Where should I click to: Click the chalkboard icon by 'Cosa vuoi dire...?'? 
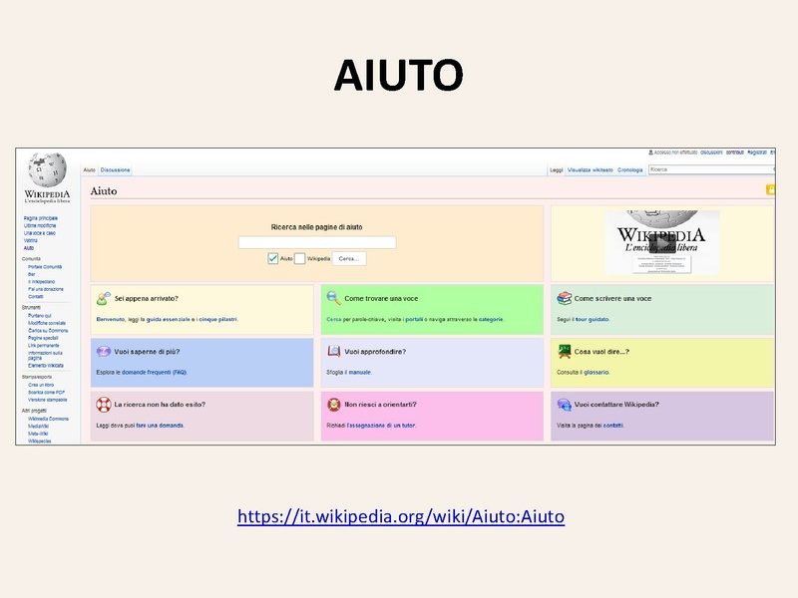[x=564, y=351]
